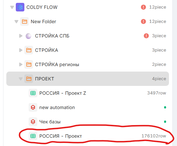Click the folder icon next to СТРОЙКА регионы
This screenshot has height=146, width=177.
coord(29,64)
